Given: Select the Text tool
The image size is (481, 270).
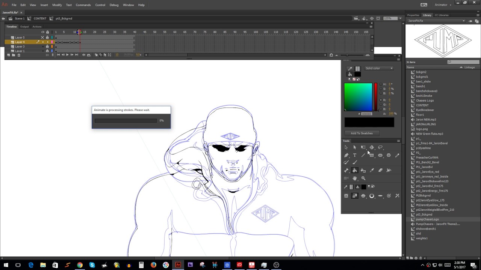Looking at the screenshot, I should tap(355, 155).
